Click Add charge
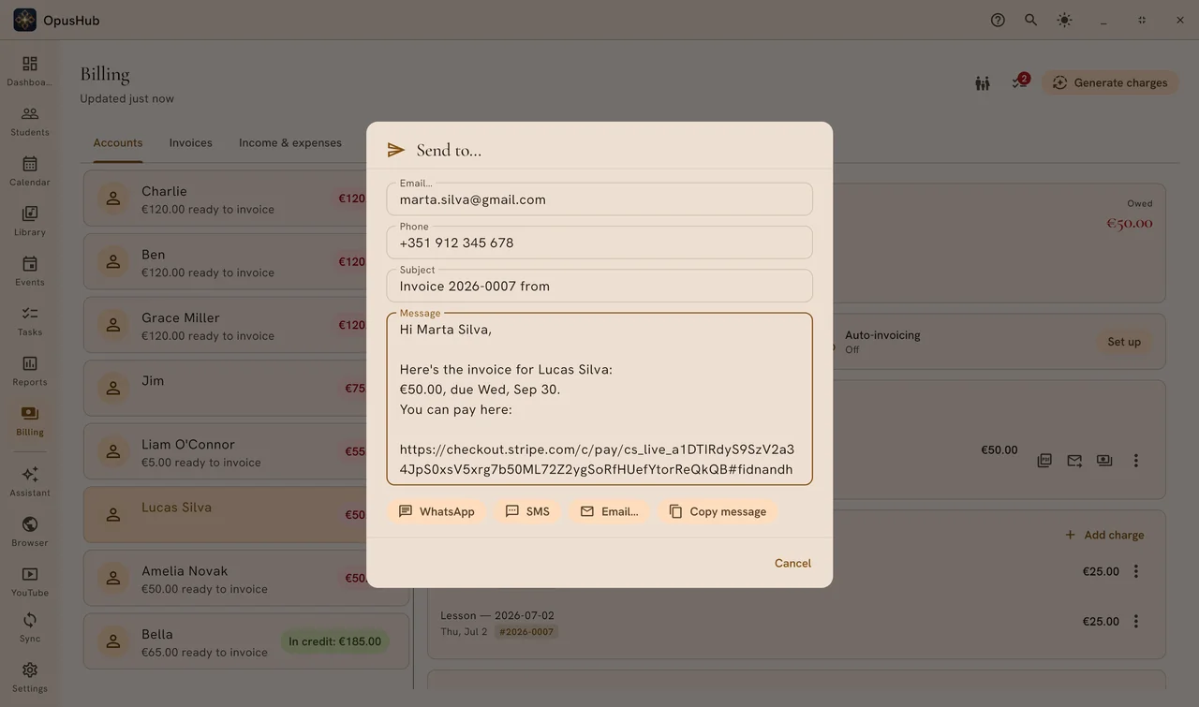 pos(1104,535)
